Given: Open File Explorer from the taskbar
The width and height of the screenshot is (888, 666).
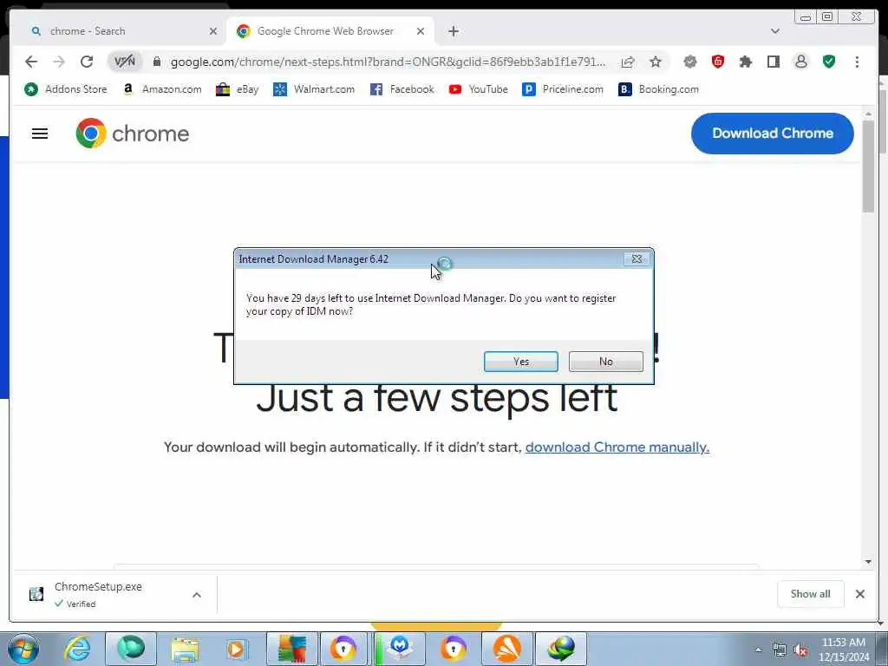Looking at the screenshot, I should 185,649.
